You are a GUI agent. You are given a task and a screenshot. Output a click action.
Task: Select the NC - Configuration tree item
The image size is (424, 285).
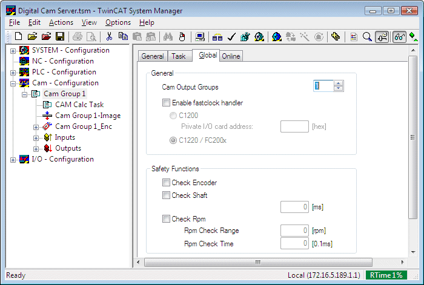(x=63, y=61)
